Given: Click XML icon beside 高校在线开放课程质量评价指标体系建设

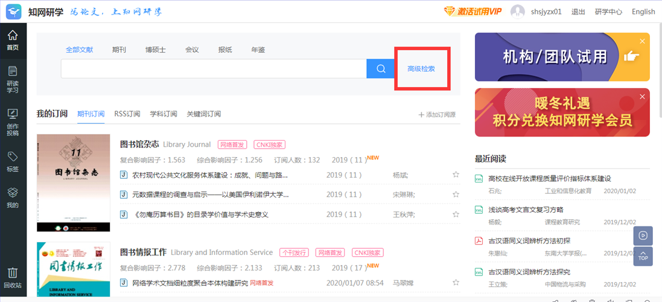Looking at the screenshot, I should tap(479, 179).
